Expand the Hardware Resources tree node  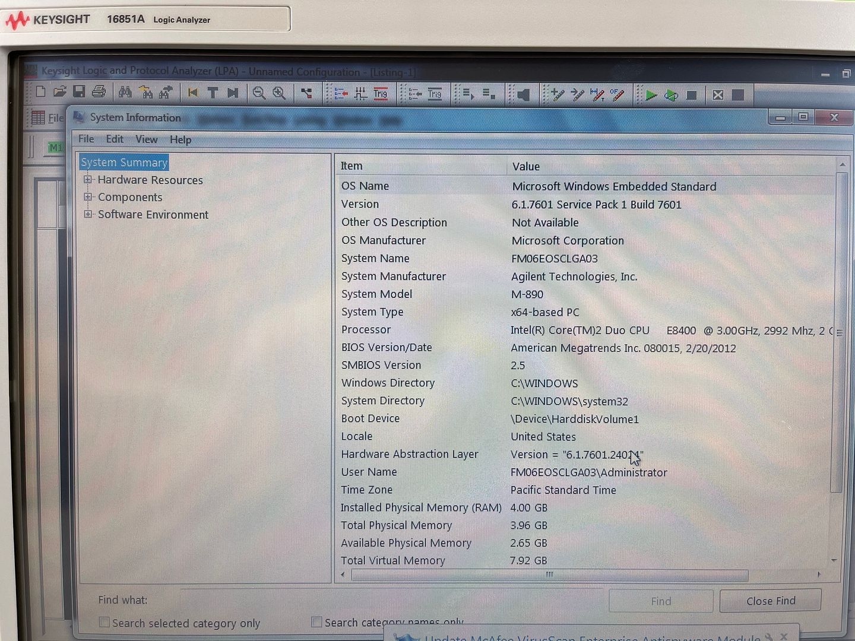88,179
